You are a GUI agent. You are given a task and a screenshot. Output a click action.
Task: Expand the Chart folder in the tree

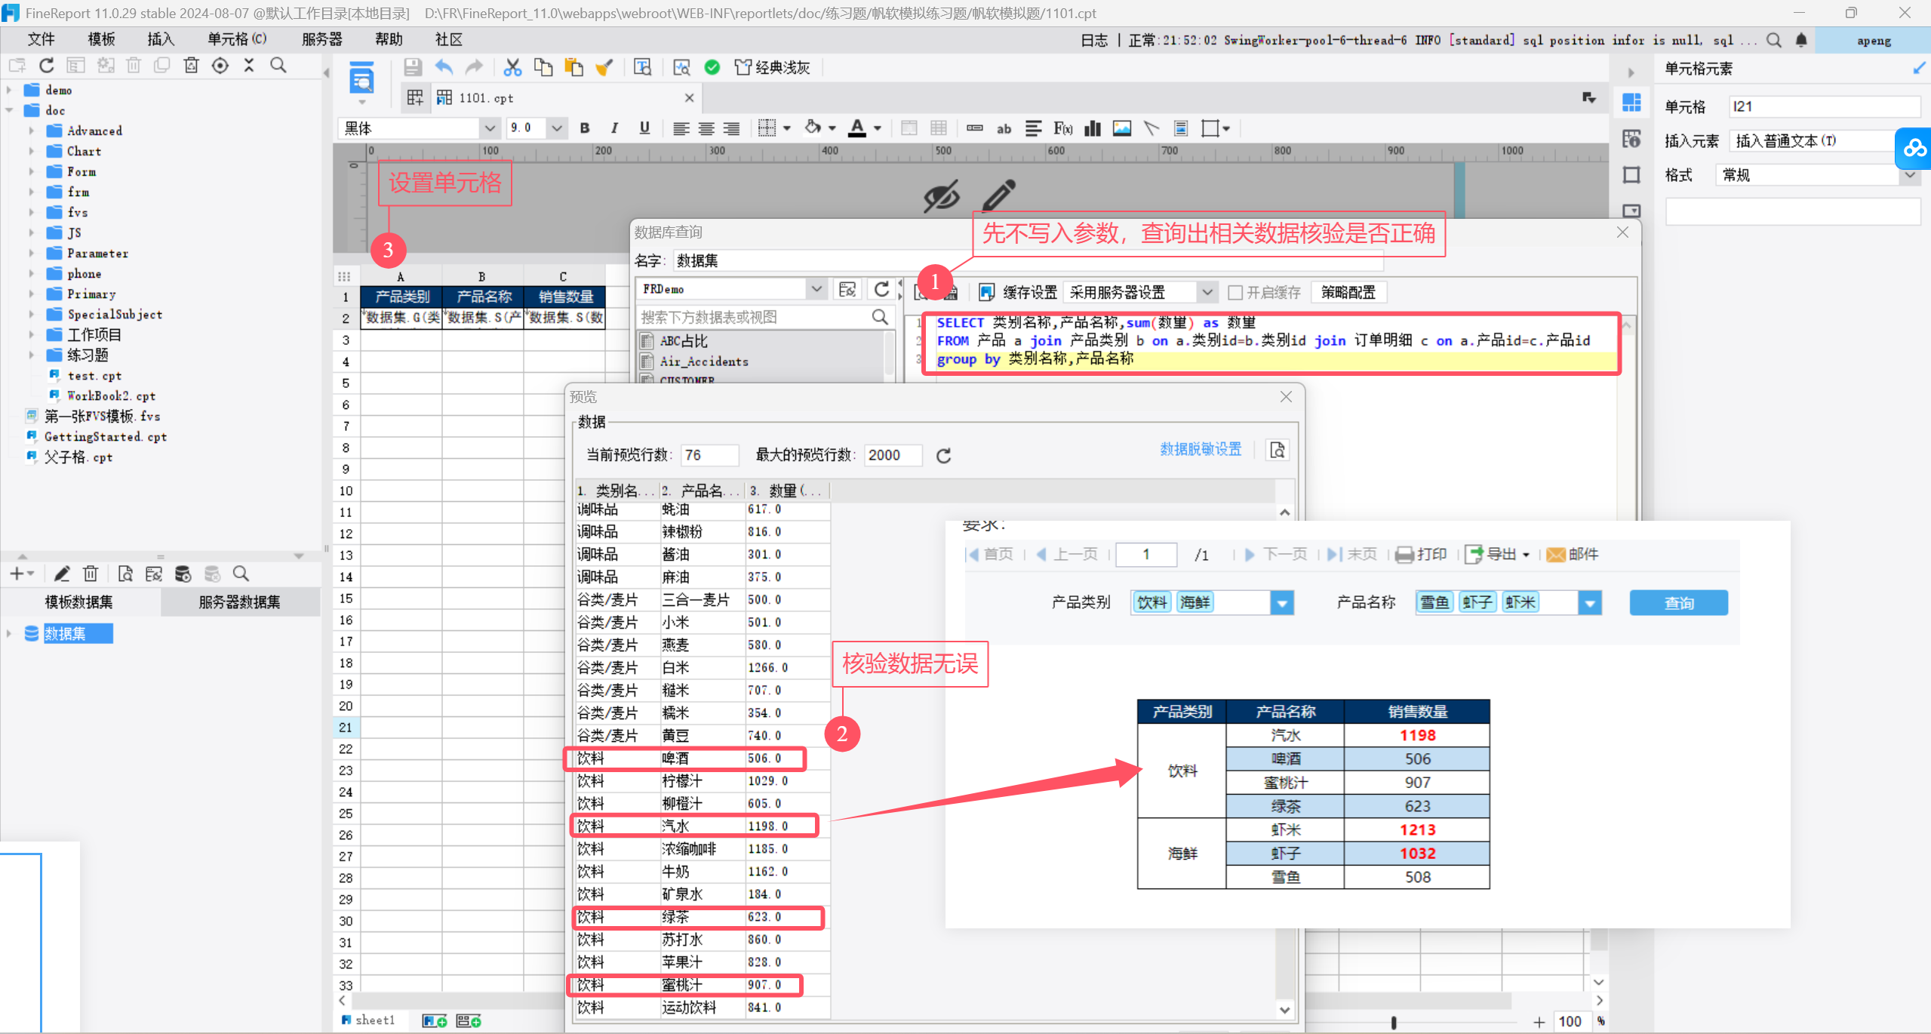[32, 151]
